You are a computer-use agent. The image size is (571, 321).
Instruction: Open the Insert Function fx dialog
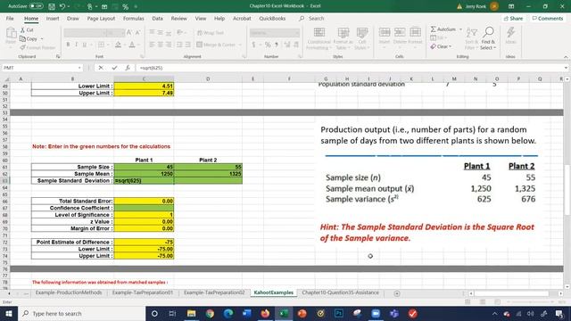128,68
